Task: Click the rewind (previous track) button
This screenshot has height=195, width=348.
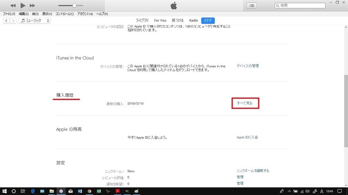Action: [x=13, y=6]
